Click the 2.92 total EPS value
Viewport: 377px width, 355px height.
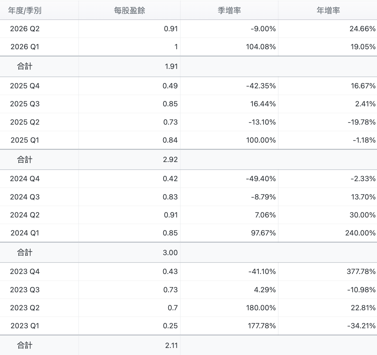[170, 159]
